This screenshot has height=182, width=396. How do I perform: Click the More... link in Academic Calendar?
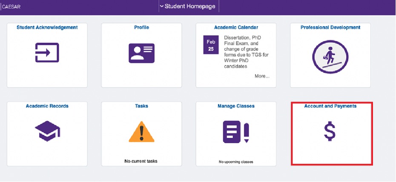pyautogui.click(x=262, y=76)
